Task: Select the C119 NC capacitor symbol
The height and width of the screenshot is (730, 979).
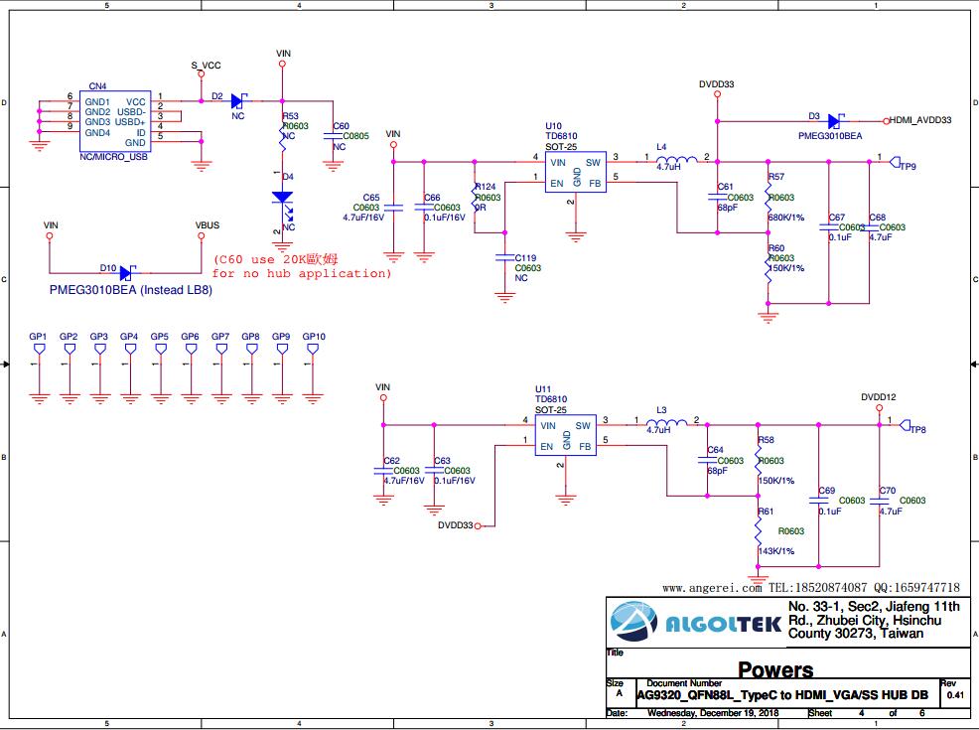Action: tap(504, 258)
